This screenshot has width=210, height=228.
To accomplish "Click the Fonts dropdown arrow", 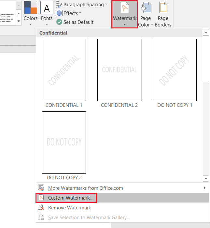I will point(47,24).
